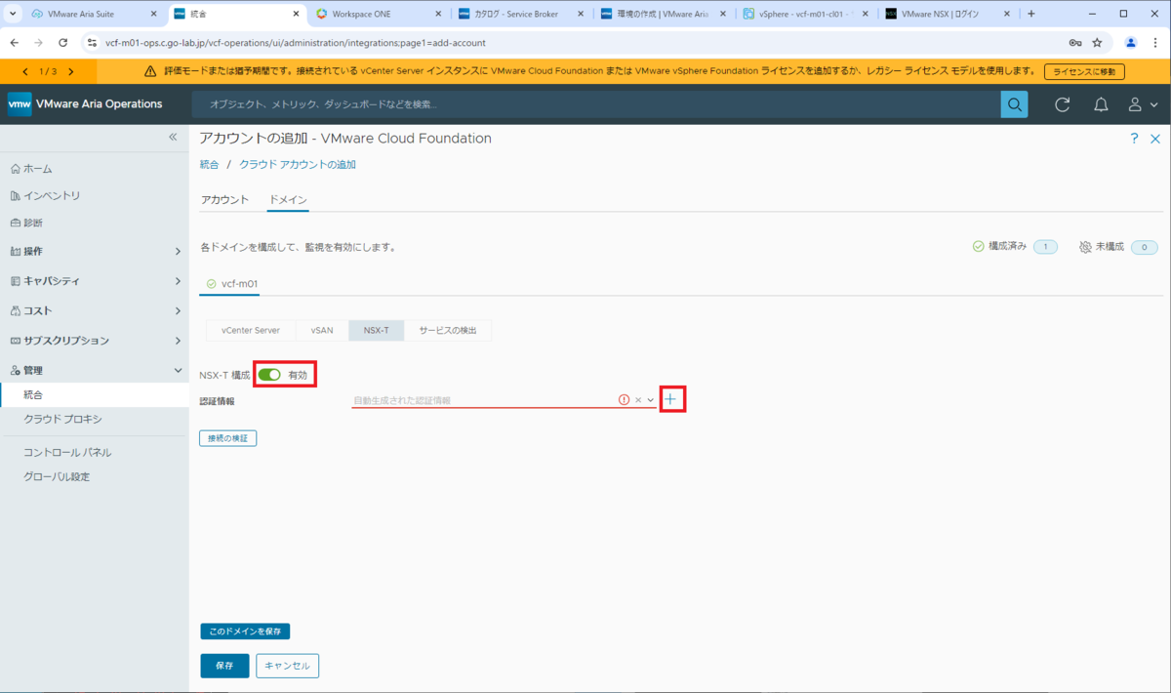
Task: Click the 未構成 count badge
Action: point(1145,247)
